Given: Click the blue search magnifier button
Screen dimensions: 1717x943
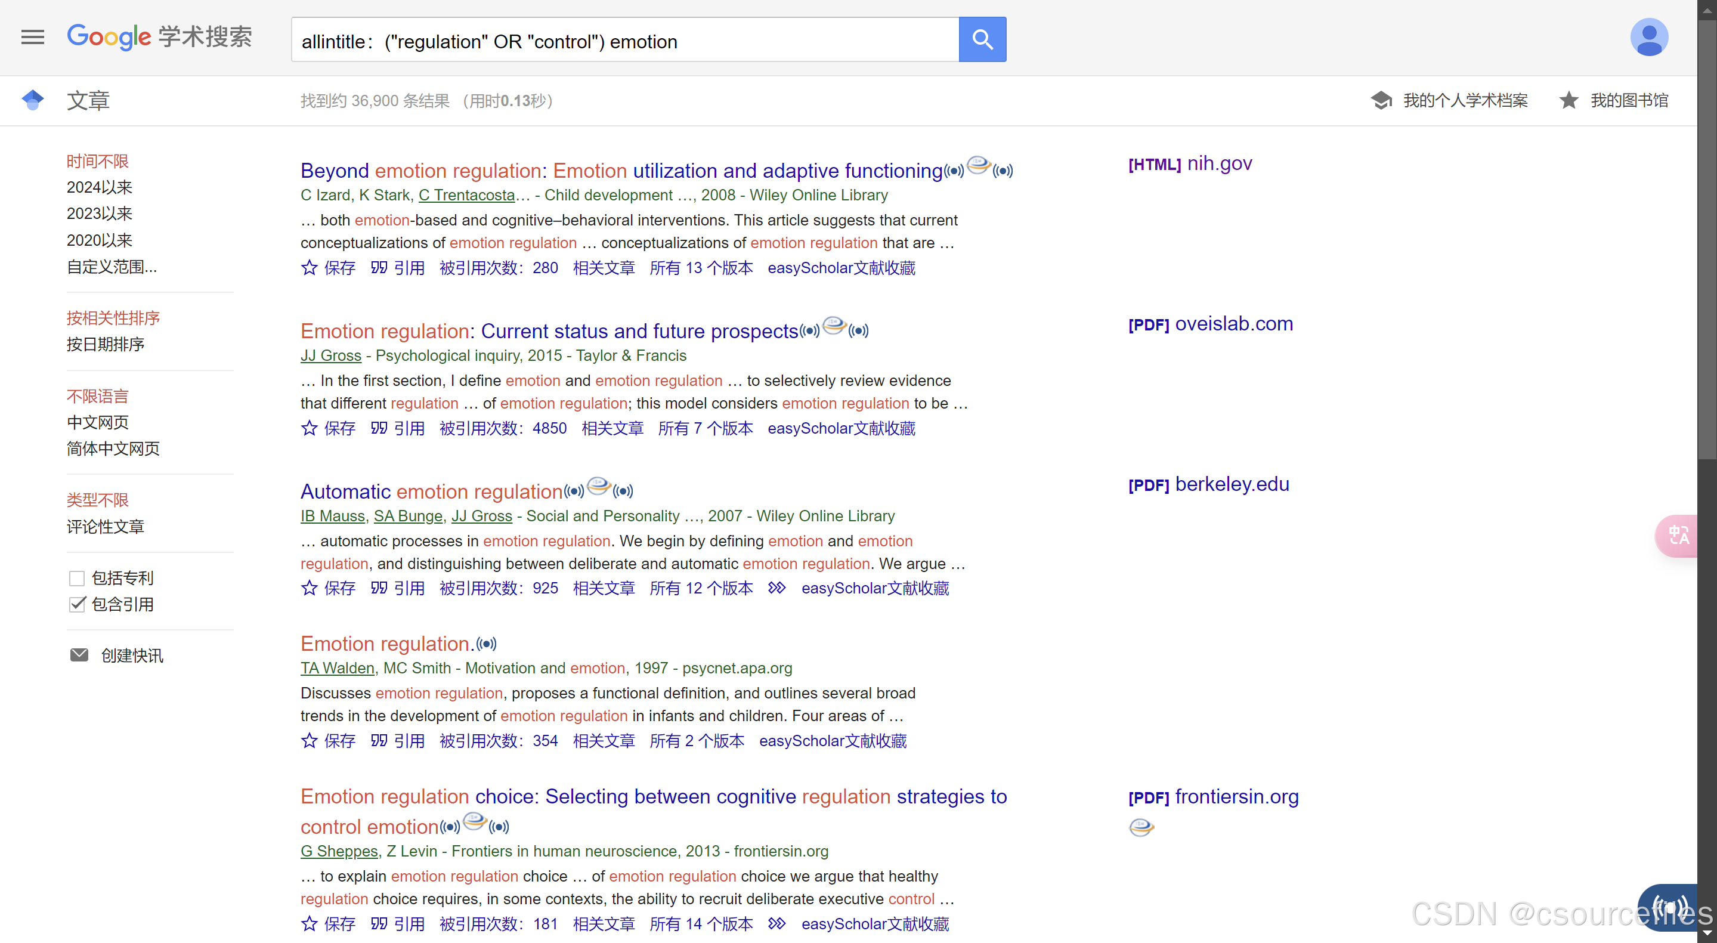Looking at the screenshot, I should coord(982,40).
